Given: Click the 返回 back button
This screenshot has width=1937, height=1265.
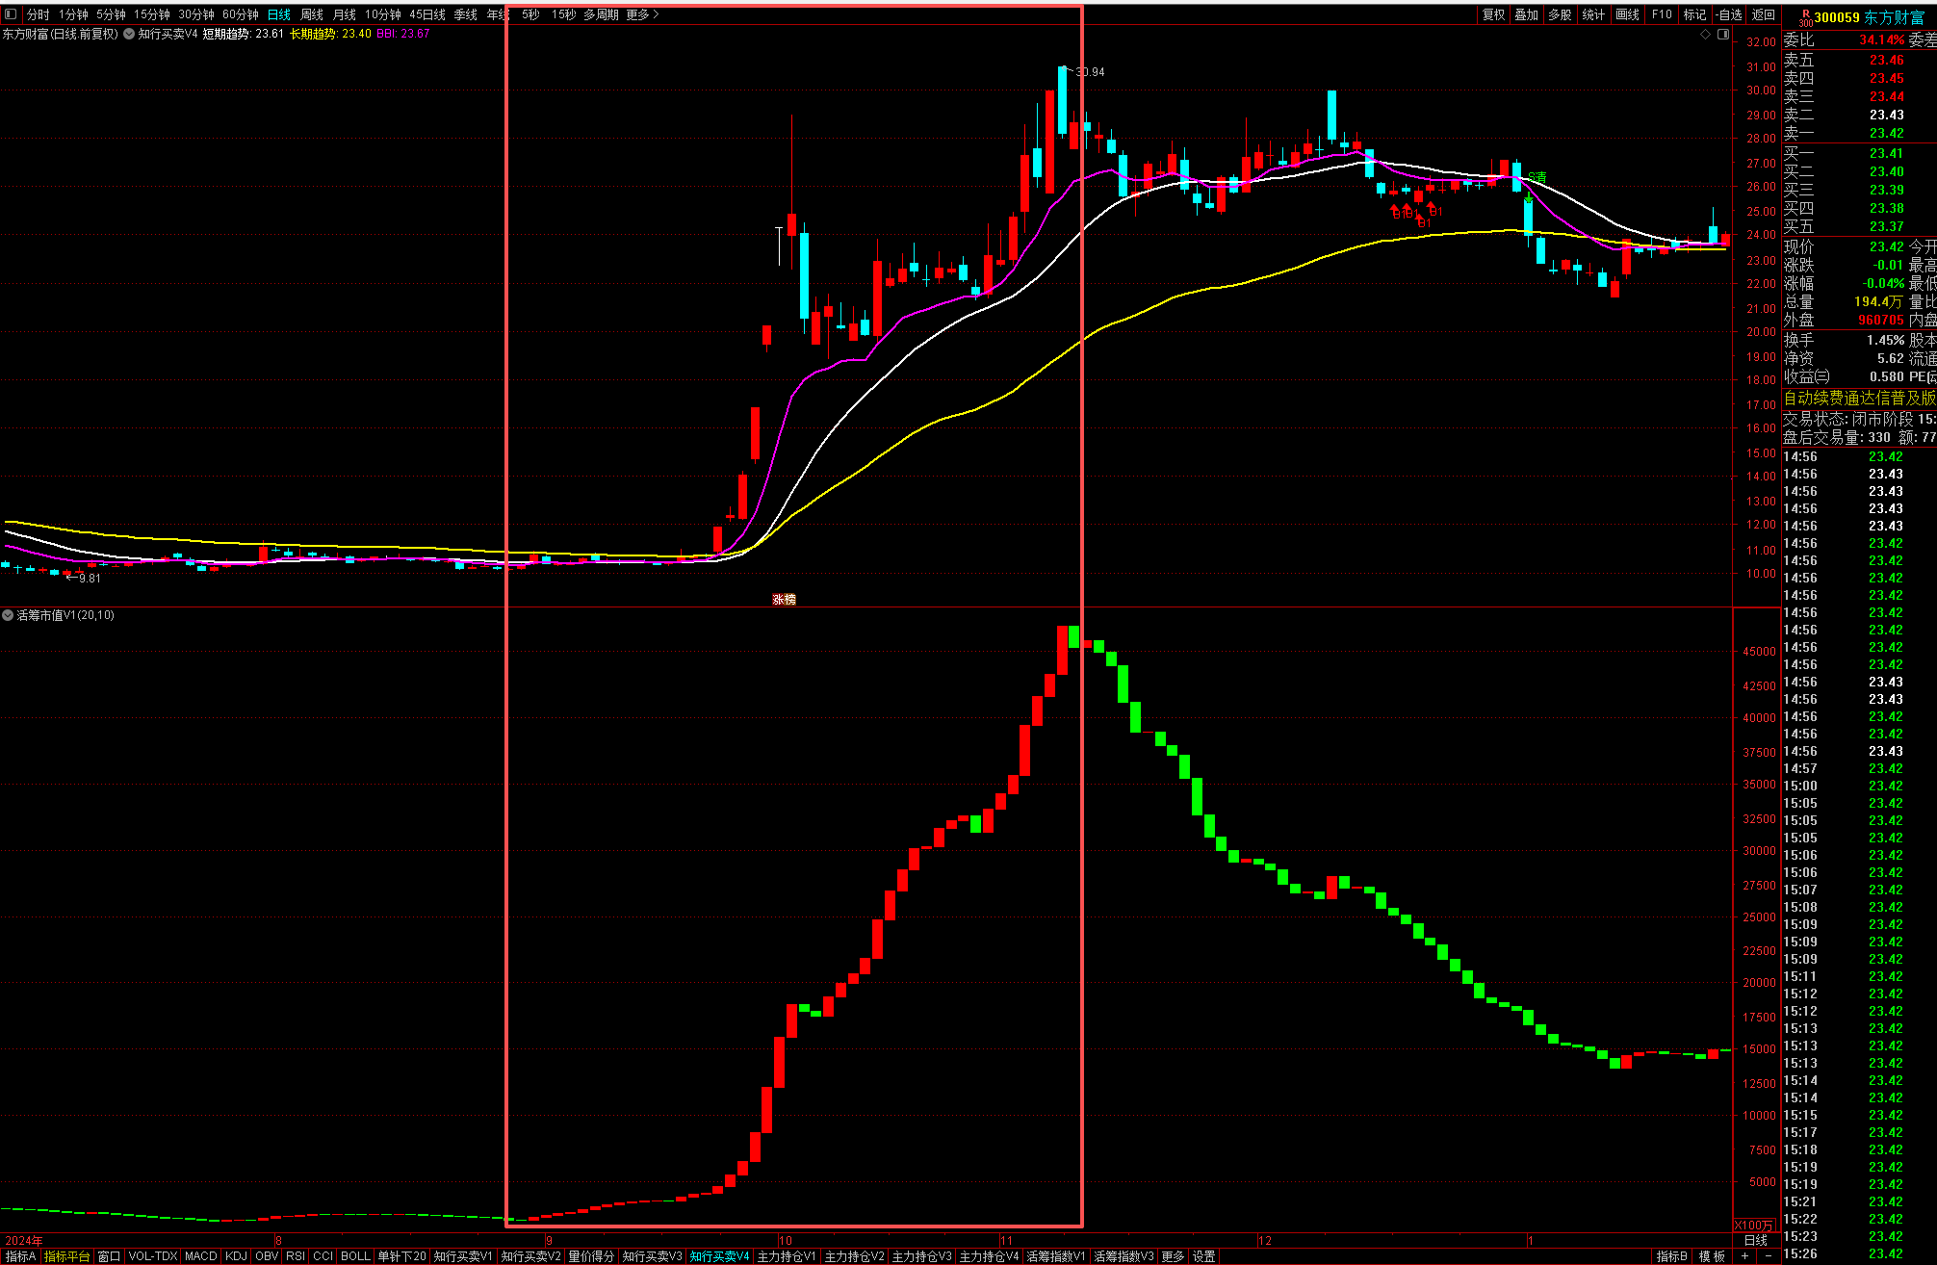Looking at the screenshot, I should click(1763, 14).
